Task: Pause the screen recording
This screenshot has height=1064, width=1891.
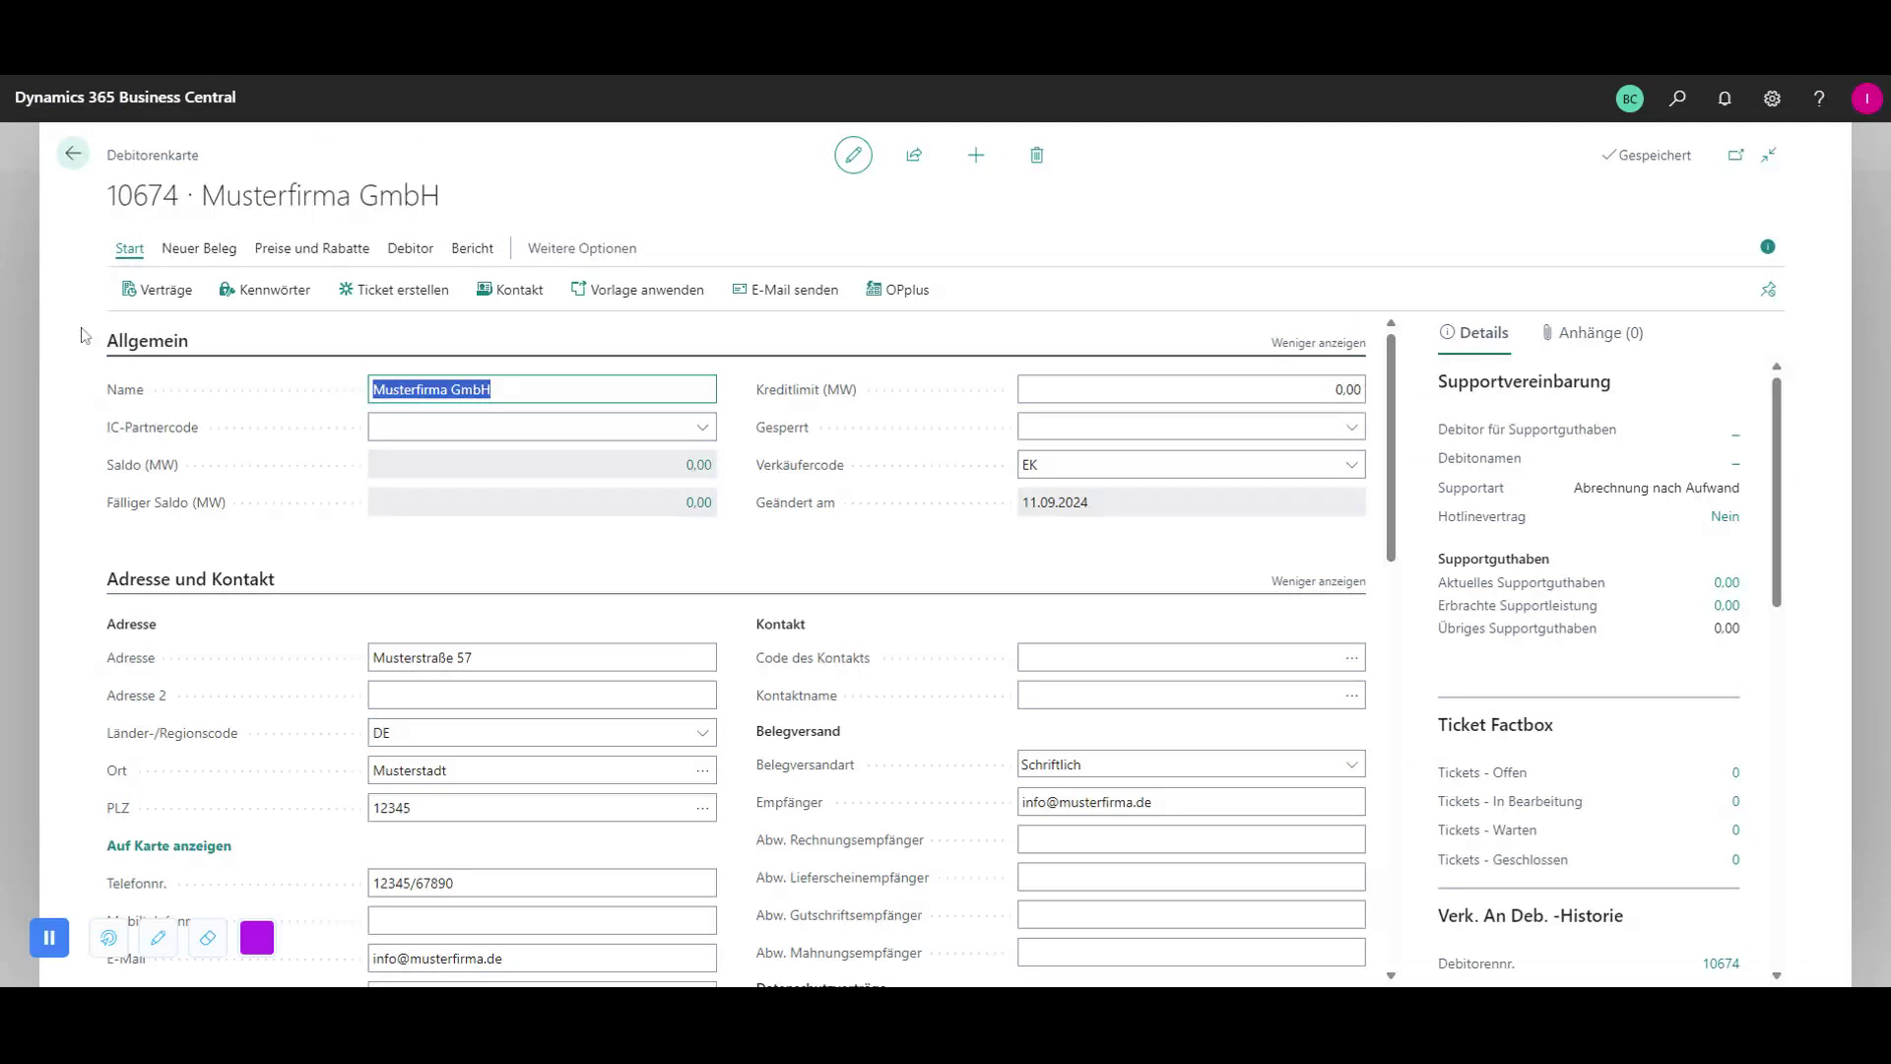Action: (49, 937)
